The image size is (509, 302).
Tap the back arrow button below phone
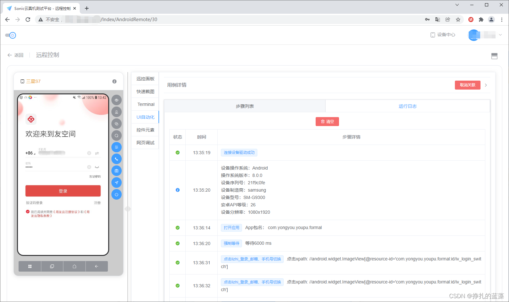[97, 266]
